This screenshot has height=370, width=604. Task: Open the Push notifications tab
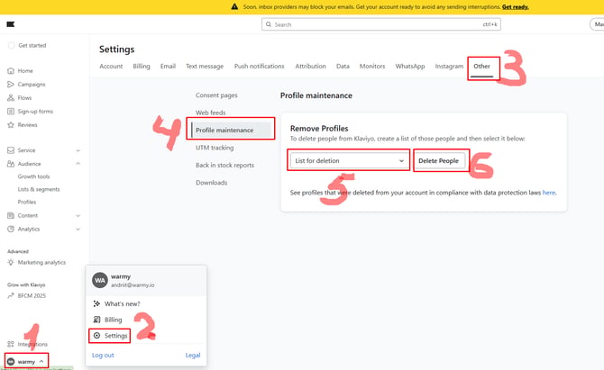pyautogui.click(x=260, y=66)
